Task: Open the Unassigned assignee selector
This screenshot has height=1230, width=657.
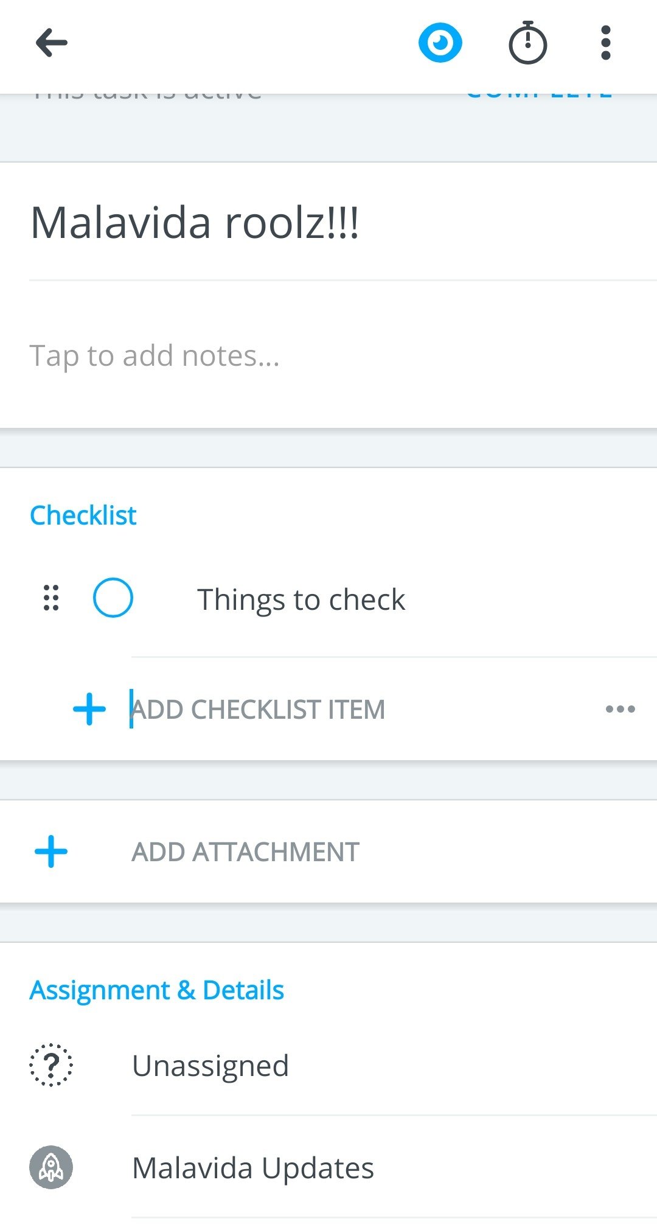Action: (210, 1066)
